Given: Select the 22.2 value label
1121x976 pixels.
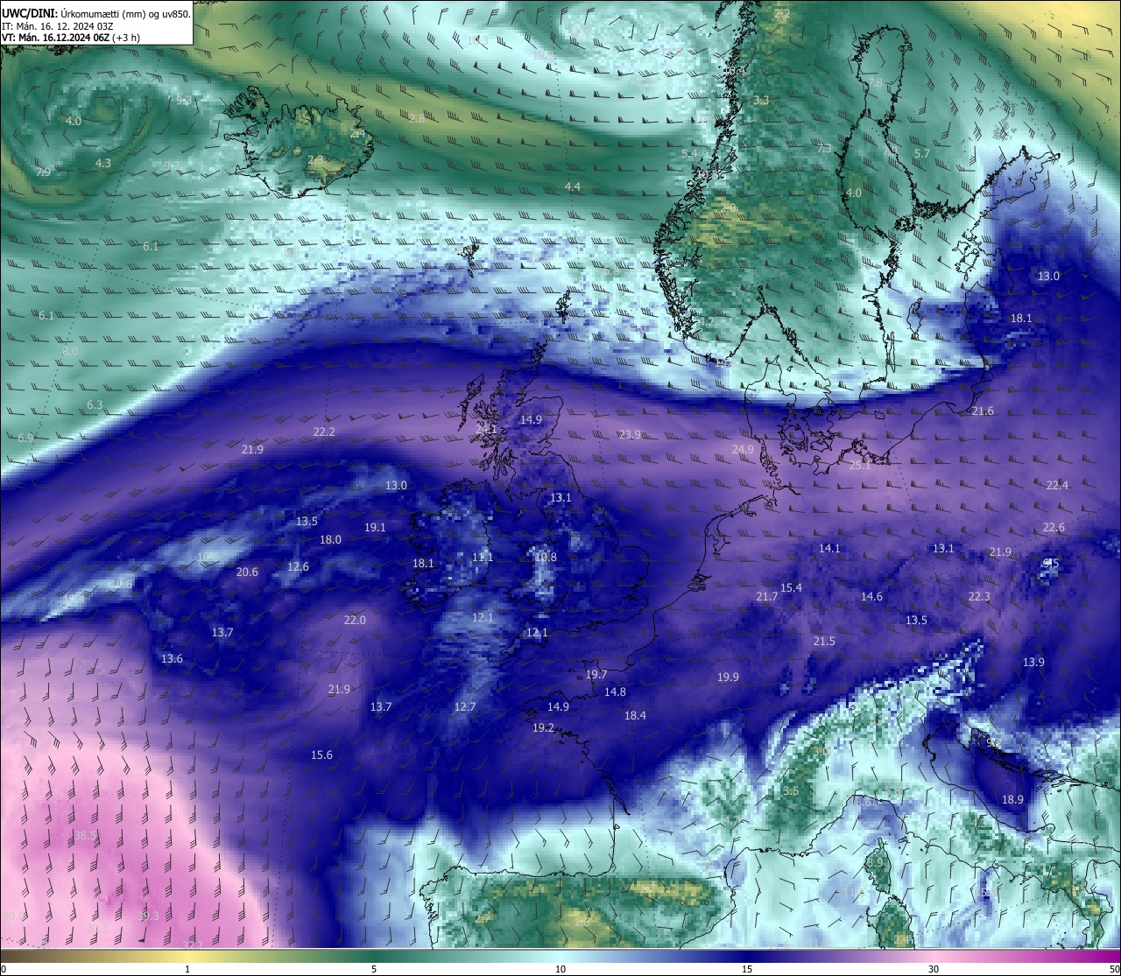Looking at the screenshot, I should pyautogui.click(x=324, y=432).
